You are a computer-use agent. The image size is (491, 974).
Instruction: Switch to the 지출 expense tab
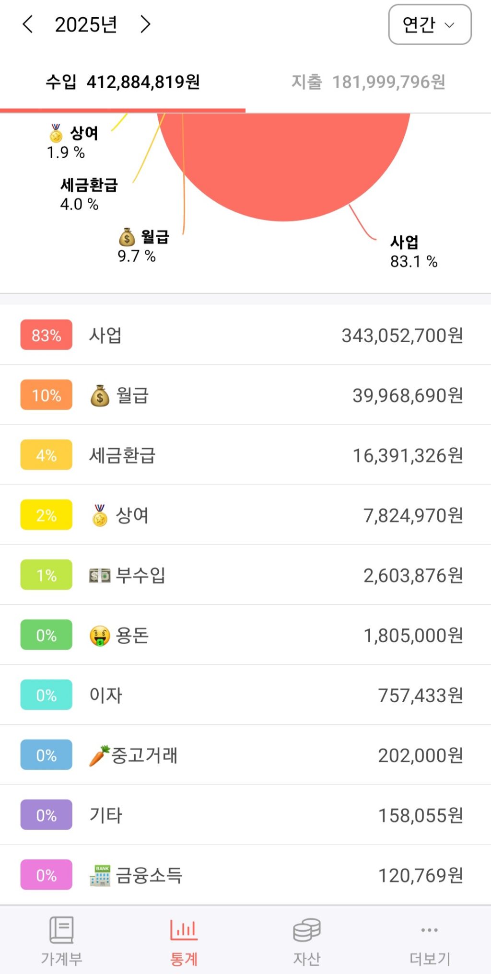[x=368, y=82]
